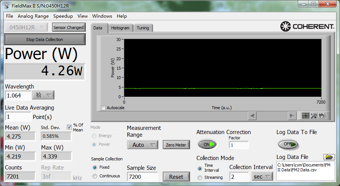340x186 pixels.
Task: Choose Time Interval collection mode
Action: coord(200,169)
